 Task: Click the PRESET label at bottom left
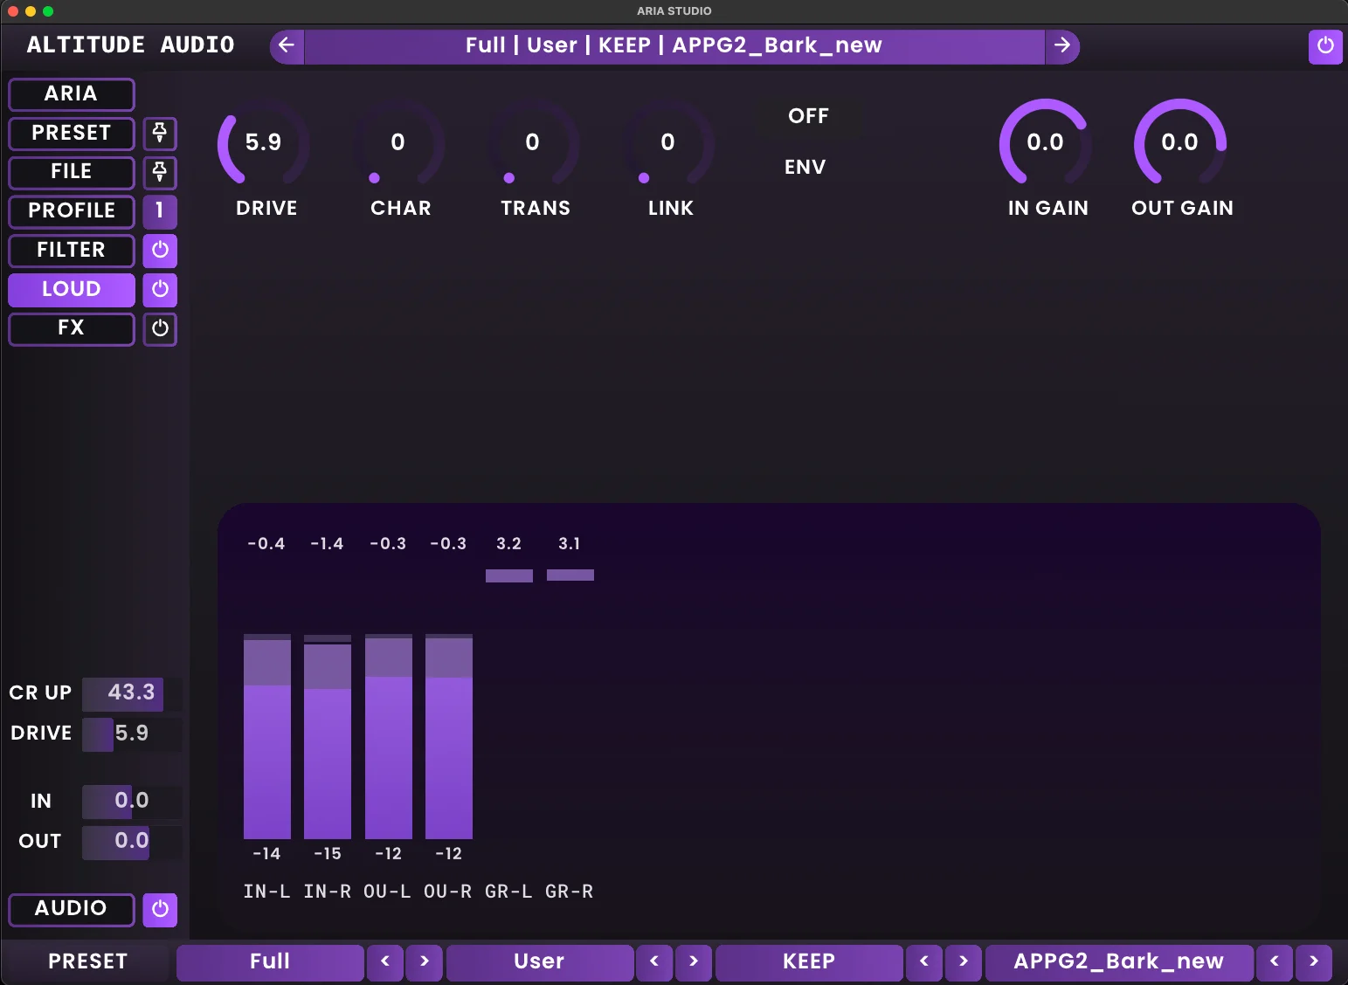(x=86, y=961)
